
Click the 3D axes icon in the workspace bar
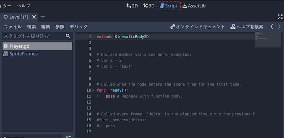point(145,6)
